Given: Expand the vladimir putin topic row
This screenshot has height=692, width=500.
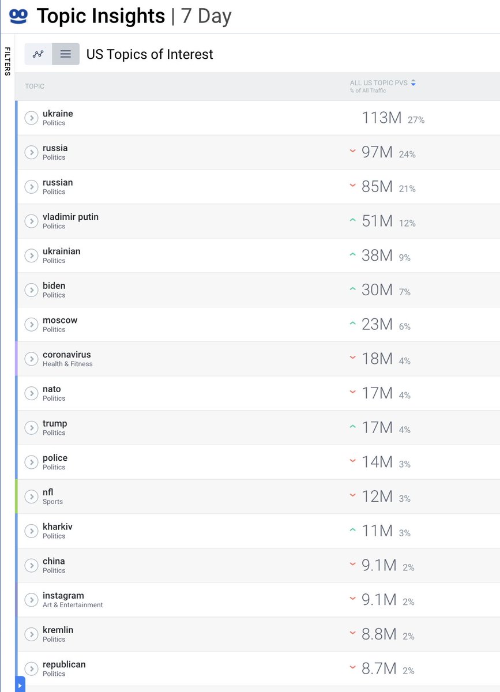Looking at the screenshot, I should (x=31, y=221).
